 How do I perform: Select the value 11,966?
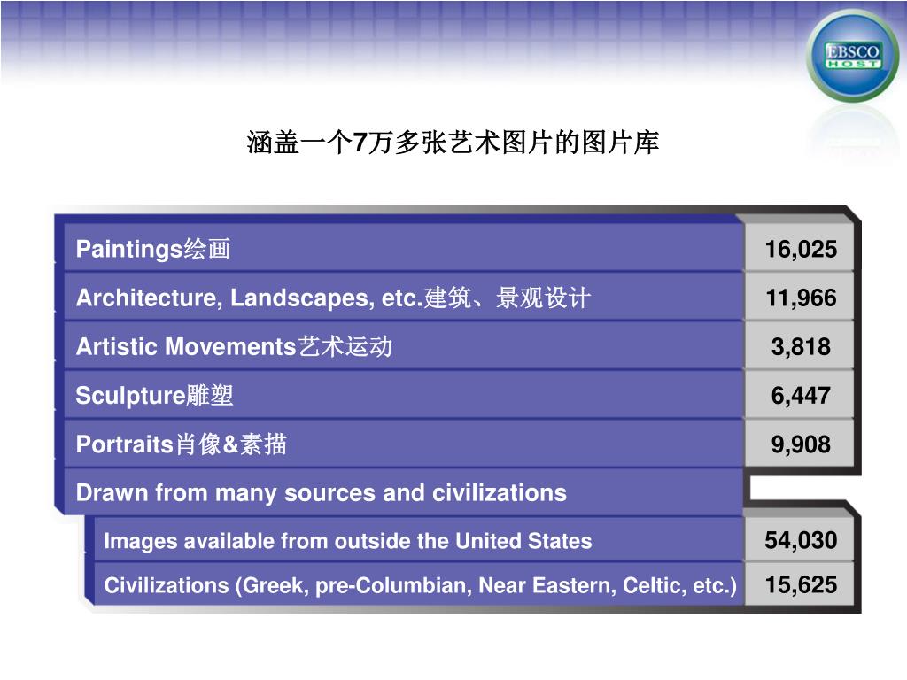[801, 297]
